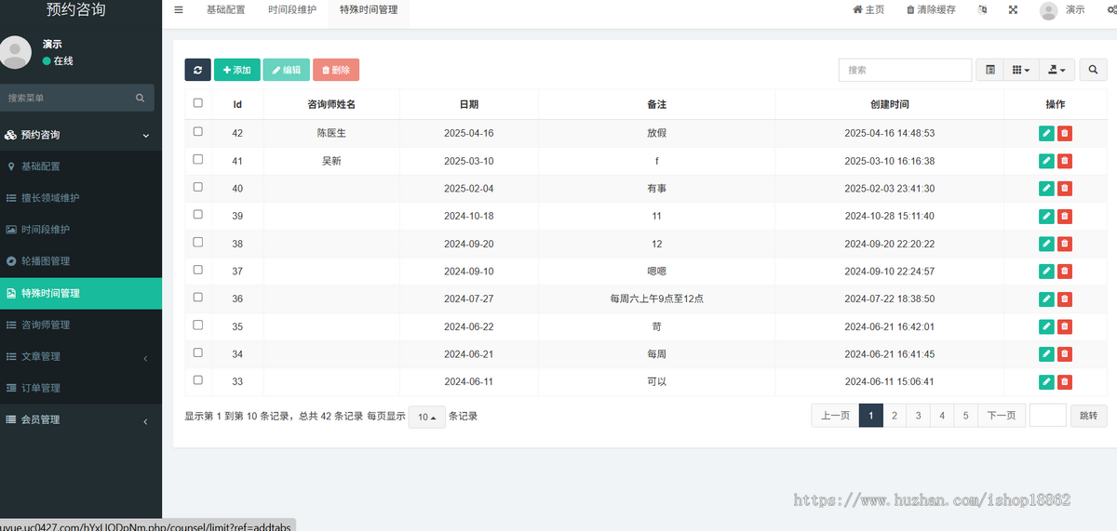Viewport: 1117px width, 531px height.
Task: Toggle table card view icon
Action: [x=990, y=70]
